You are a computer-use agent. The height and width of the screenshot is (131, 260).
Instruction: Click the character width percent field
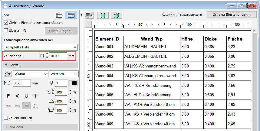pyautogui.click(x=61, y=101)
